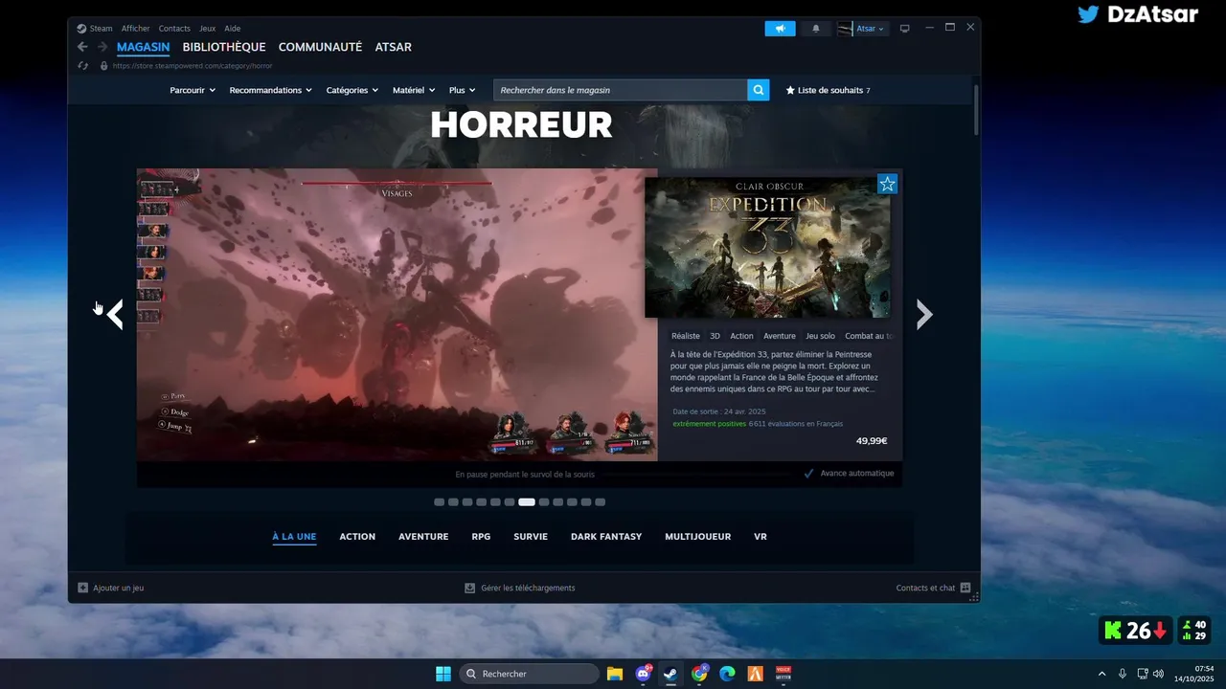Go back with the left arrow
The width and height of the screenshot is (1226, 689).
(82, 47)
